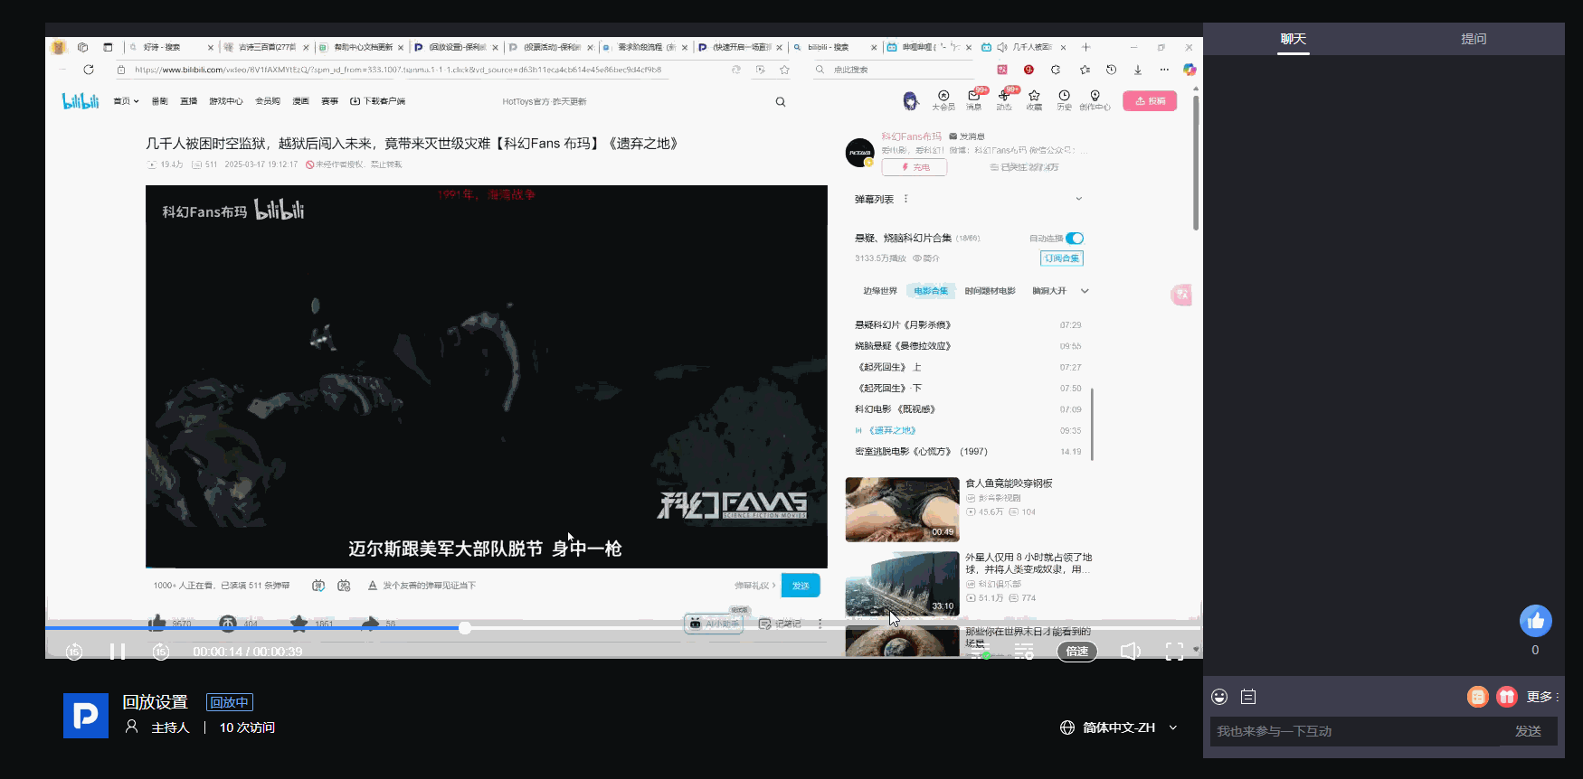Open the 大会员 icon in bilibili header

943,99
